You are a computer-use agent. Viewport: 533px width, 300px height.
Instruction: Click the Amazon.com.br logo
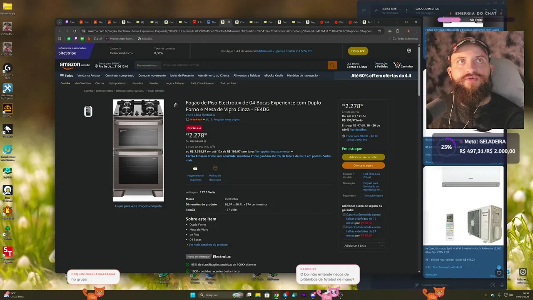tap(75, 65)
